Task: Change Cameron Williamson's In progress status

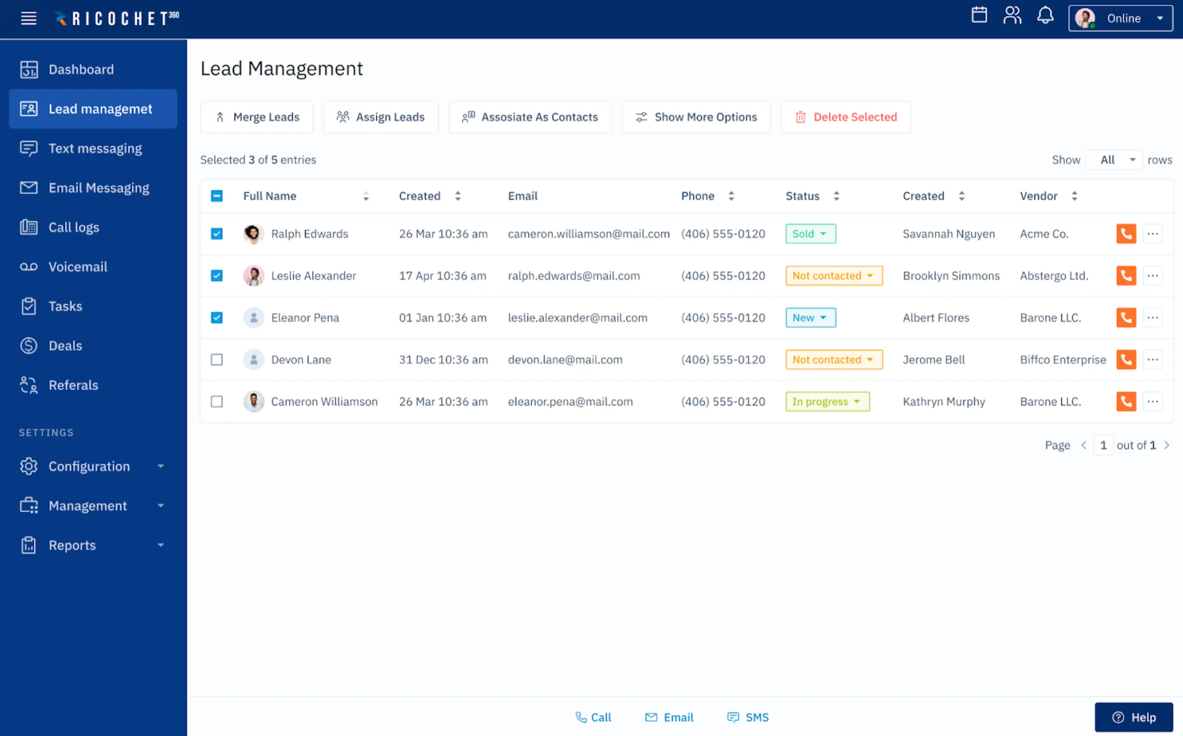Action: (827, 401)
